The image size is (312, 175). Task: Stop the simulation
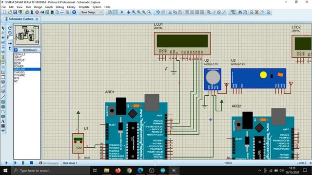click(31, 163)
